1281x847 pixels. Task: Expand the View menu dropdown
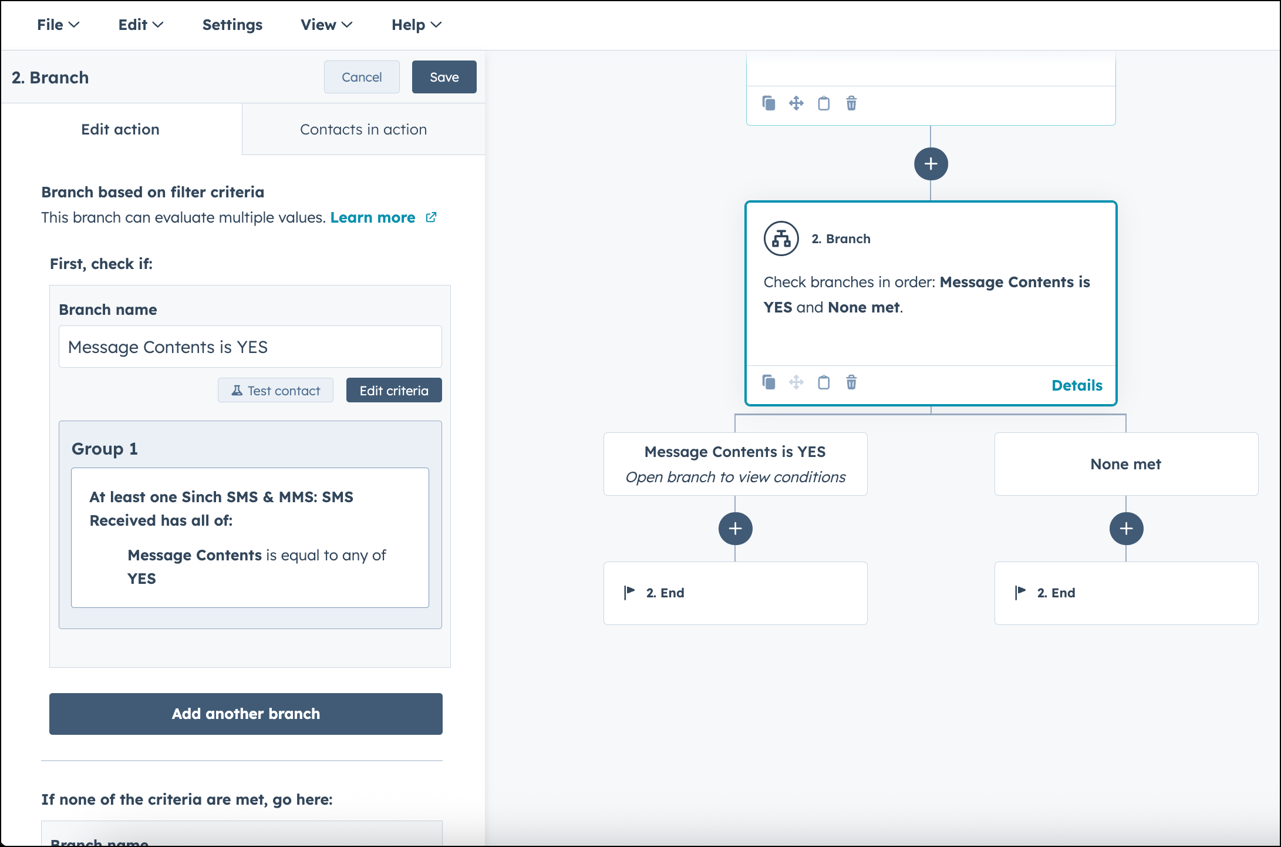(326, 25)
